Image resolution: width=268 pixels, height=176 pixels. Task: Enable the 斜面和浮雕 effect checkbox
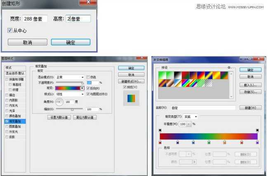tap(7, 79)
